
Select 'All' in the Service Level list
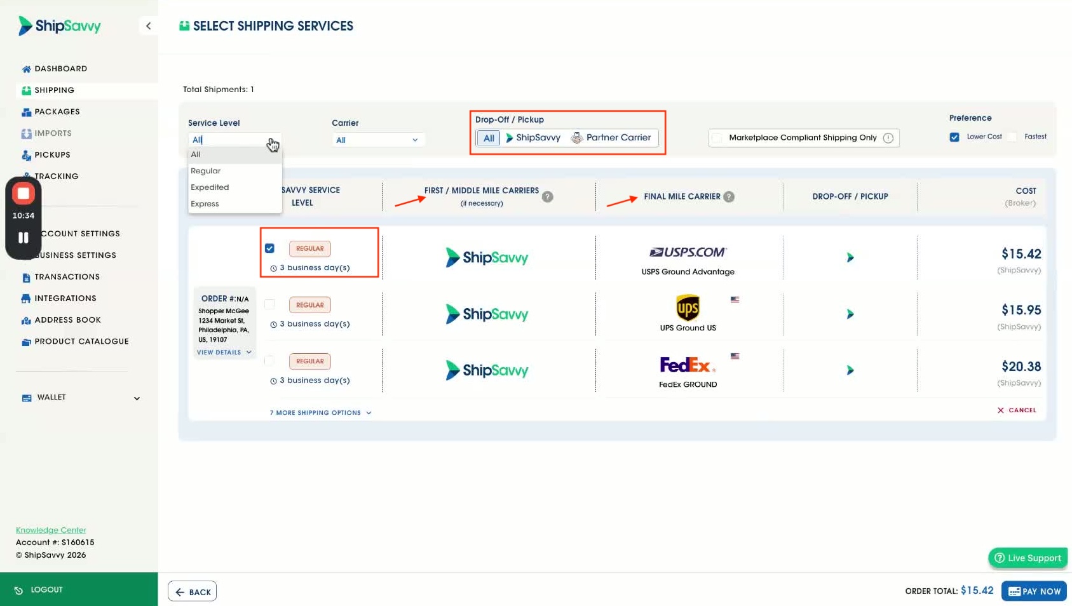pyautogui.click(x=234, y=154)
